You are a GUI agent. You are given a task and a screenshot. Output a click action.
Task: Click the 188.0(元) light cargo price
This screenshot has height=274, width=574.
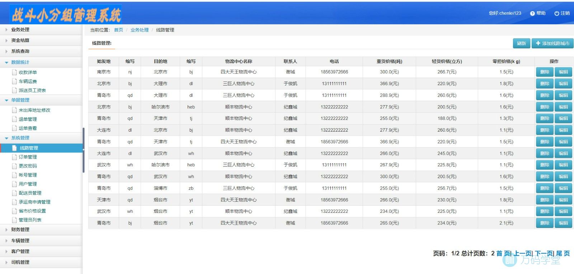[x=447, y=118]
